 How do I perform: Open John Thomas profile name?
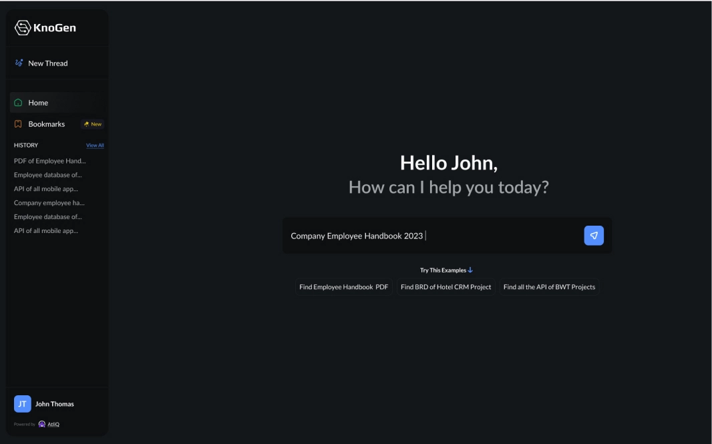55,404
